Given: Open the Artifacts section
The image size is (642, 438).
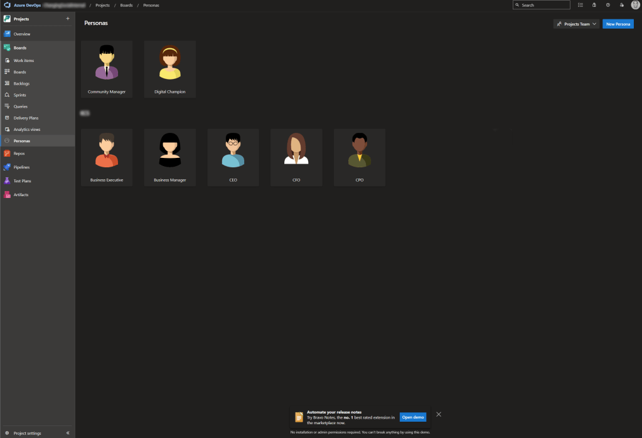Looking at the screenshot, I should (x=21, y=194).
